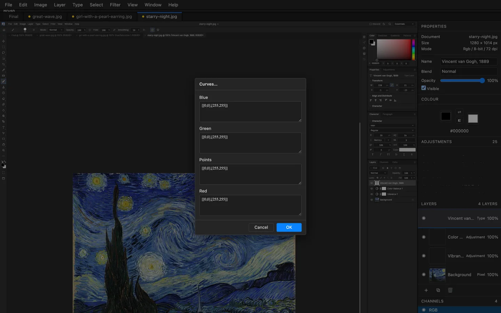Open Metrics kerning dropdown
Viewport: 501px width, 313px height.
click(x=382, y=140)
